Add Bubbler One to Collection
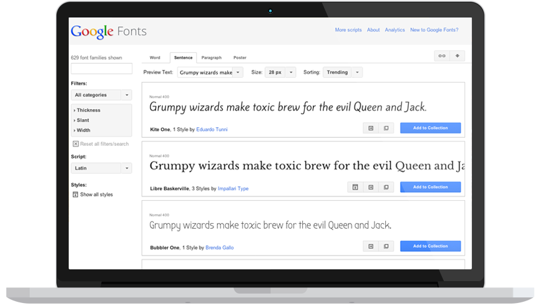This screenshot has width=540, height=308. 431,246
